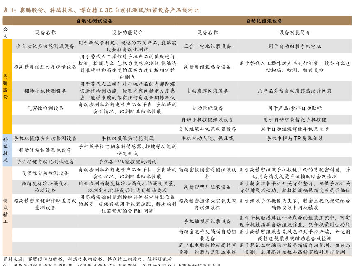Select the 手机触摸屏组装设备 cell
The image size is (359, 266).
tap(207, 221)
